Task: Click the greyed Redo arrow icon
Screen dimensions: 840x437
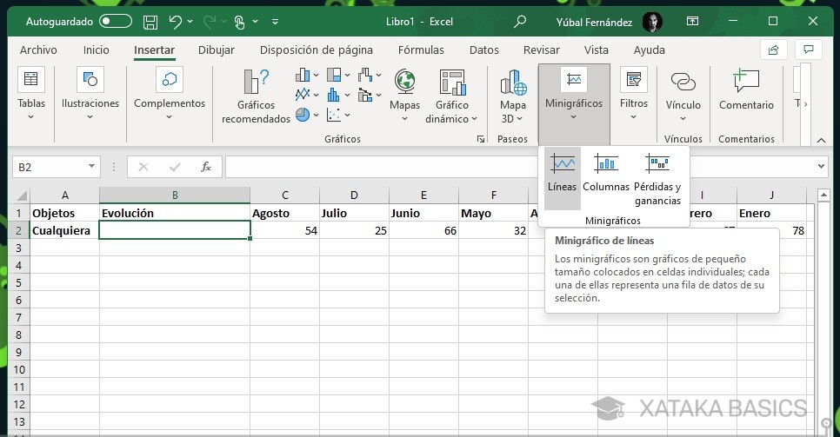Action: pos(210,22)
